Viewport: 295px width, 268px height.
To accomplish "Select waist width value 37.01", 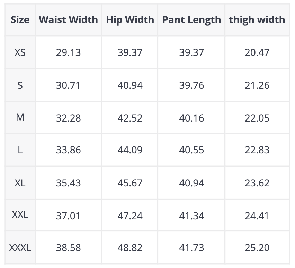I will click(x=68, y=216).
